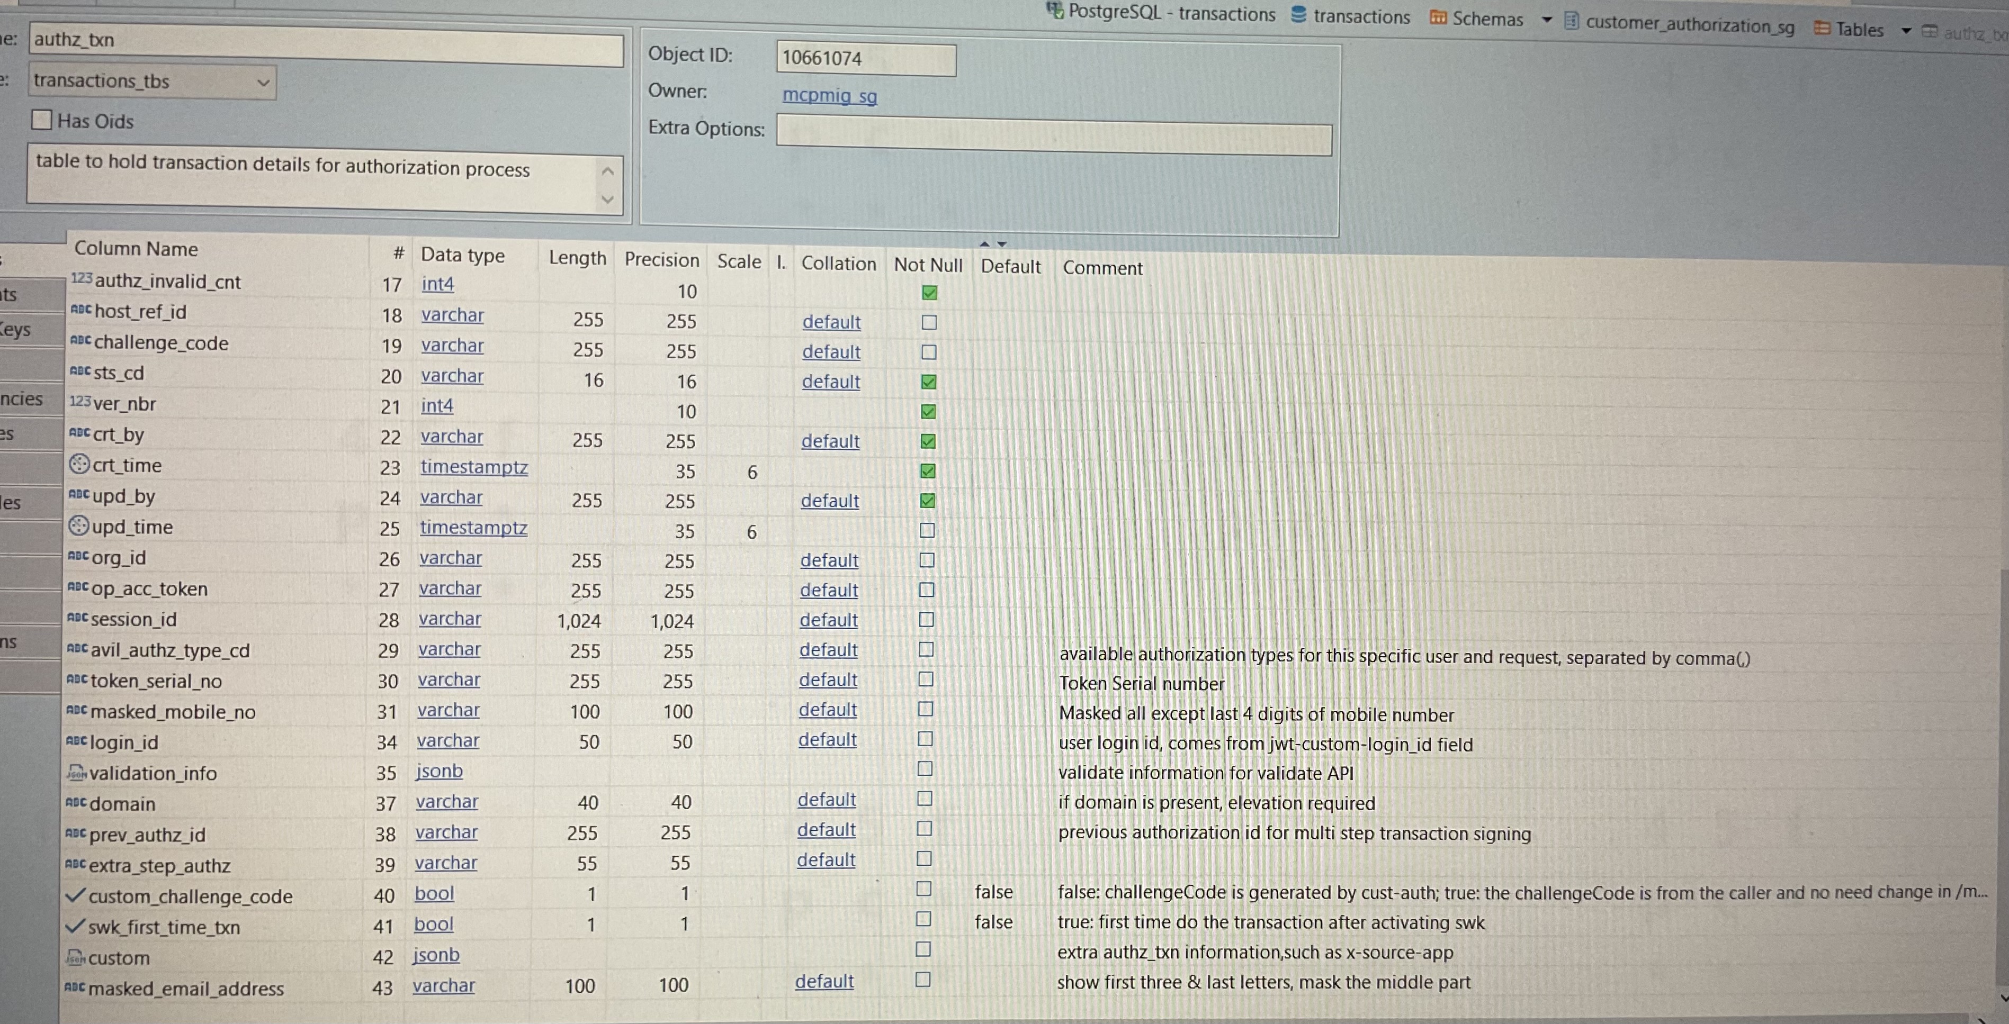
Task: Click the Schemas folder icon in breadcrumb
Action: 1438,18
